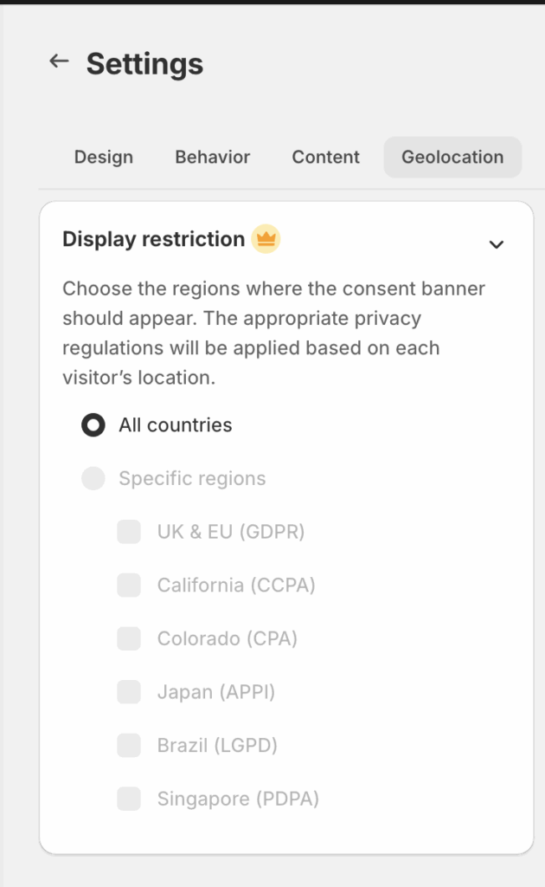Click the Display restriction heading
The width and height of the screenshot is (545, 887).
(x=153, y=239)
